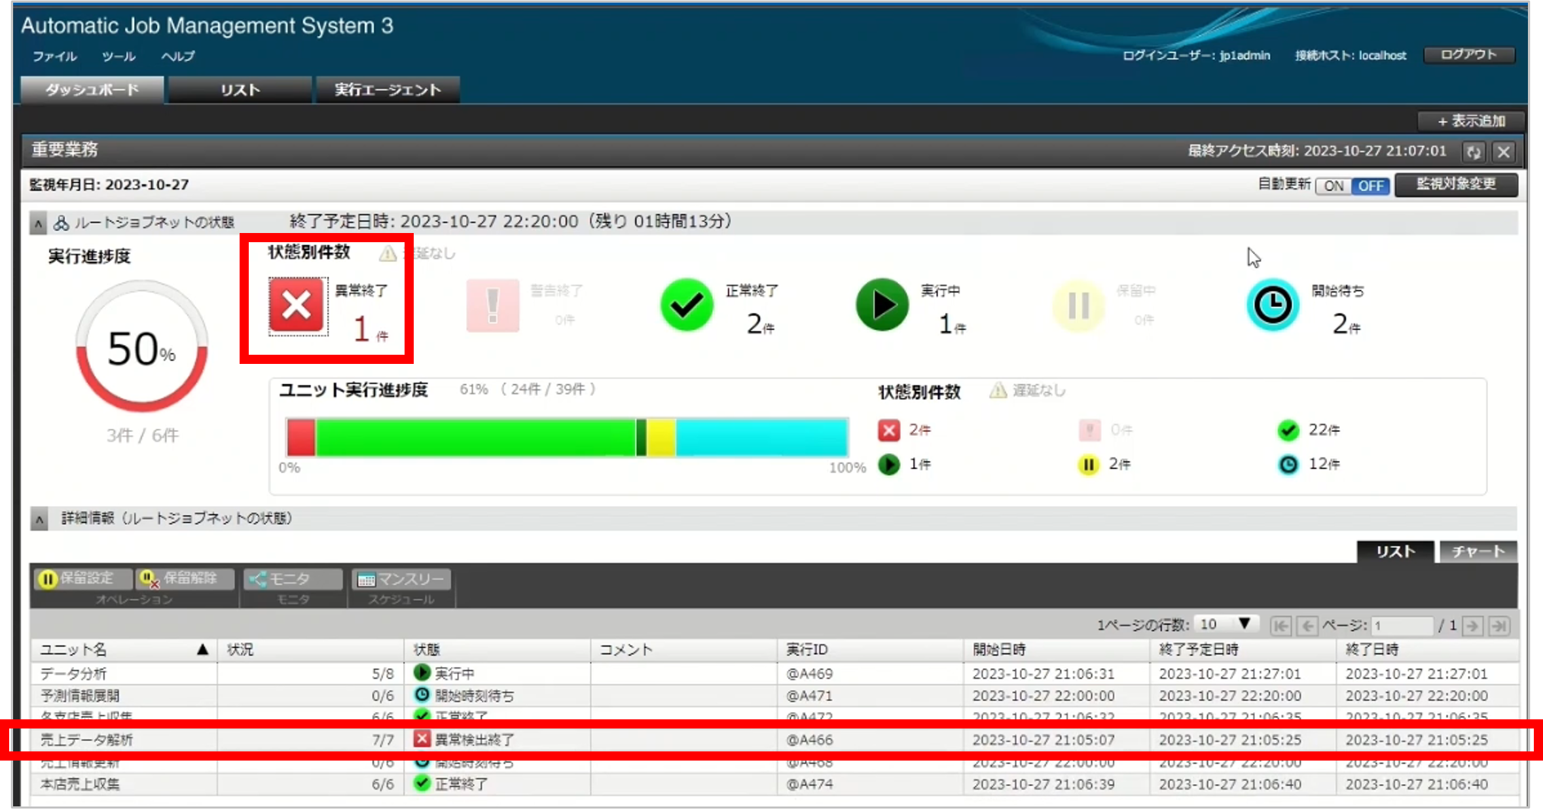The height and width of the screenshot is (809, 1543).
Task: Click the warning end exclamation icon
Action: (493, 306)
